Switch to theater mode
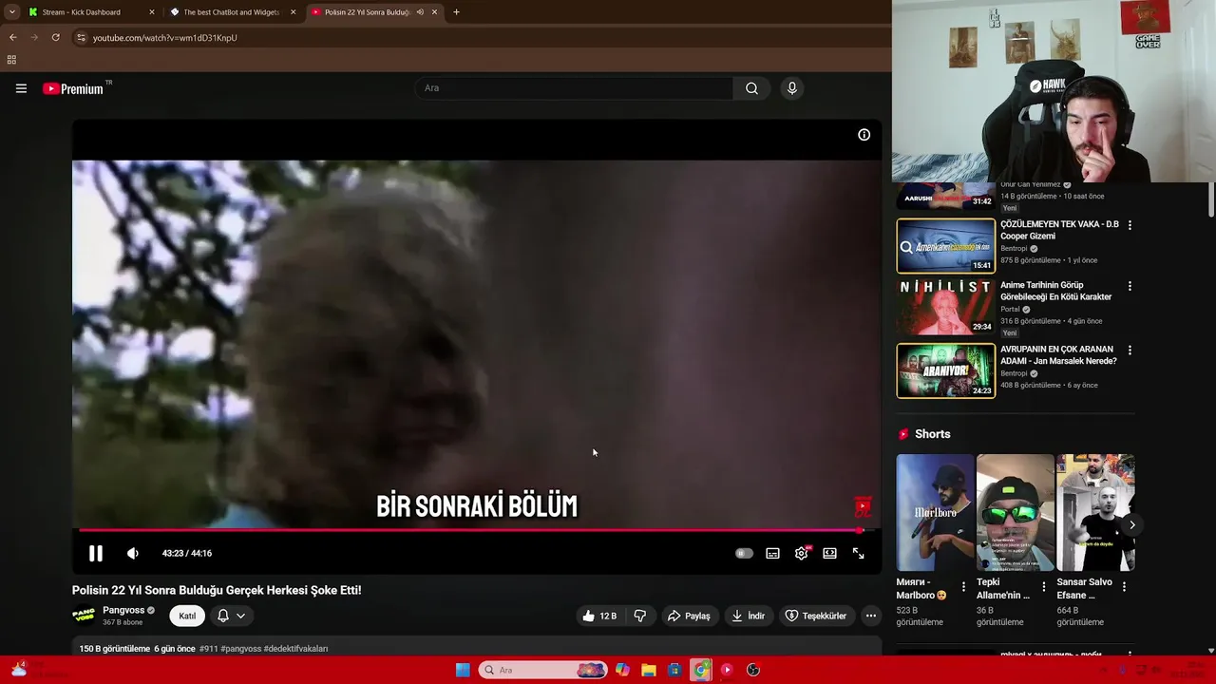1216x684 pixels. (830, 553)
